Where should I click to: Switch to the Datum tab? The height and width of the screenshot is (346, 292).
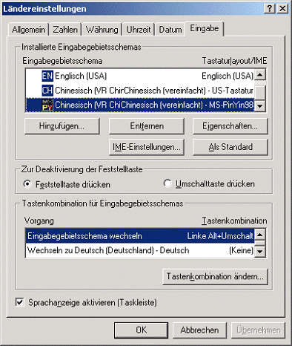tap(170, 30)
